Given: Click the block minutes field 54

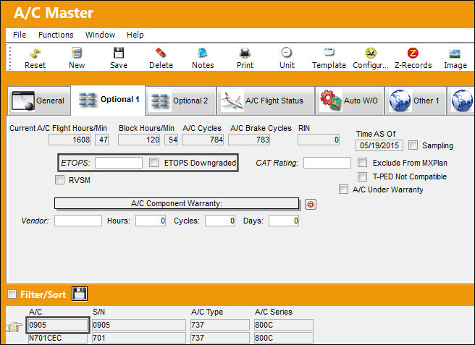Looking at the screenshot, I should pyautogui.click(x=171, y=140).
